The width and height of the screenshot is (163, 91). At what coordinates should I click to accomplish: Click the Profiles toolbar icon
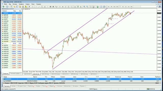pyautogui.click(x=7, y=7)
